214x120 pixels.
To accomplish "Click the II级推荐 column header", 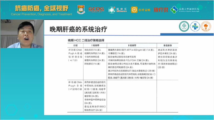I will [132, 45].
